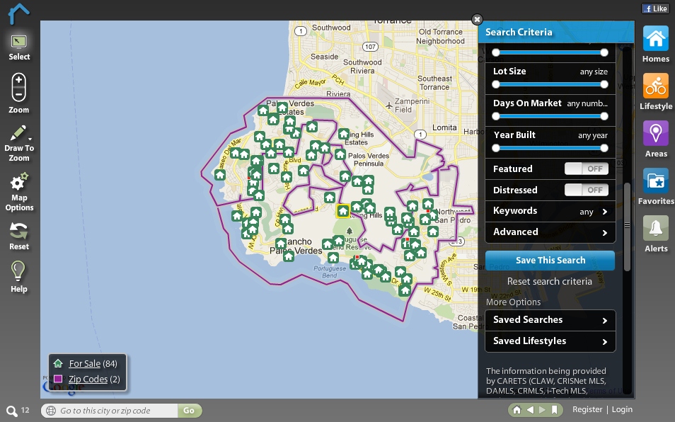
Task: Click Year Built slider right handle
Action: pos(604,148)
